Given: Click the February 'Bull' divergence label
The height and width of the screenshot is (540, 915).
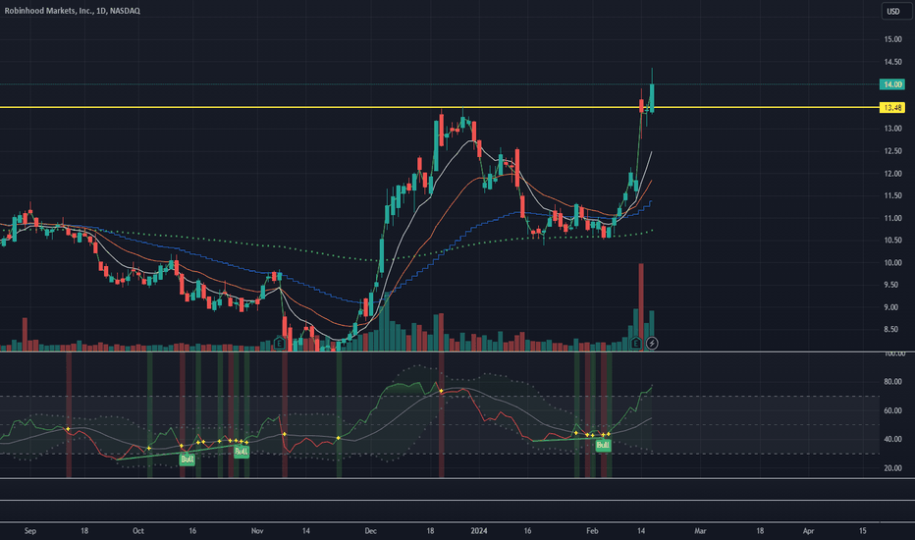Looking at the screenshot, I should coord(603,446).
